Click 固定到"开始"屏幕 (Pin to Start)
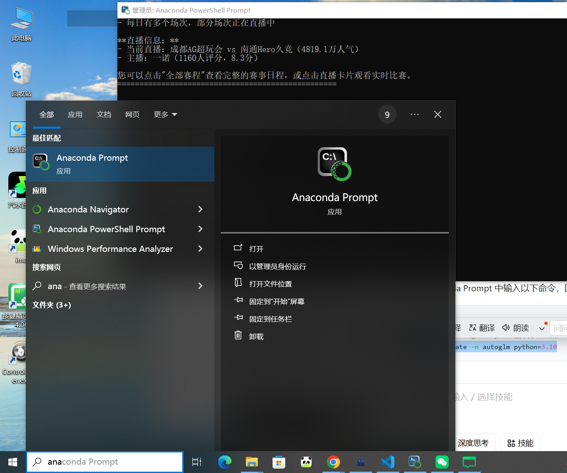Viewport: 567px width, 473px height. tap(276, 301)
